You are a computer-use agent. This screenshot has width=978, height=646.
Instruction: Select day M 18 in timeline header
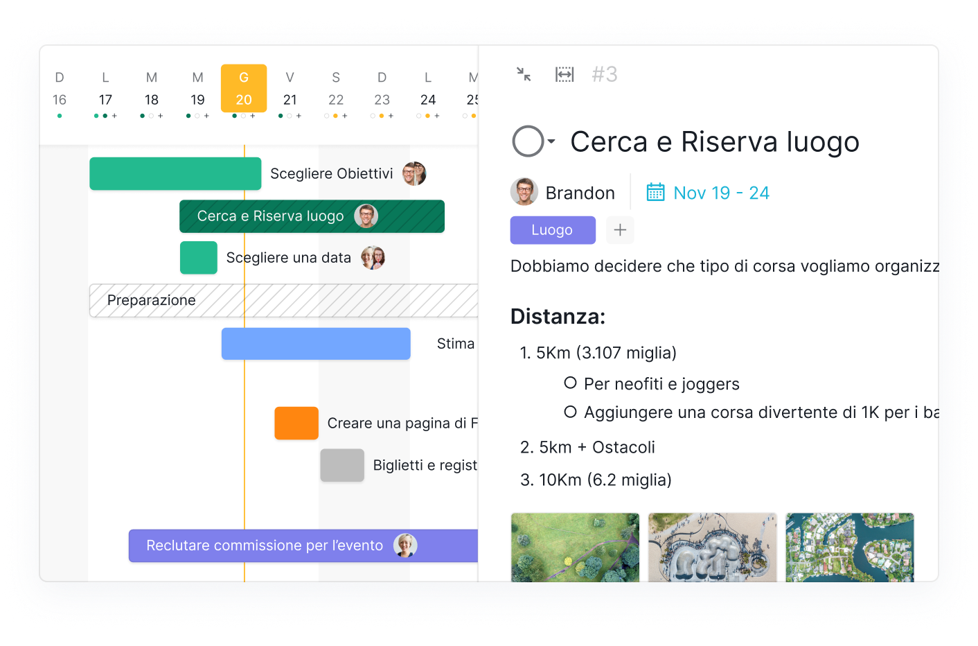pos(152,89)
